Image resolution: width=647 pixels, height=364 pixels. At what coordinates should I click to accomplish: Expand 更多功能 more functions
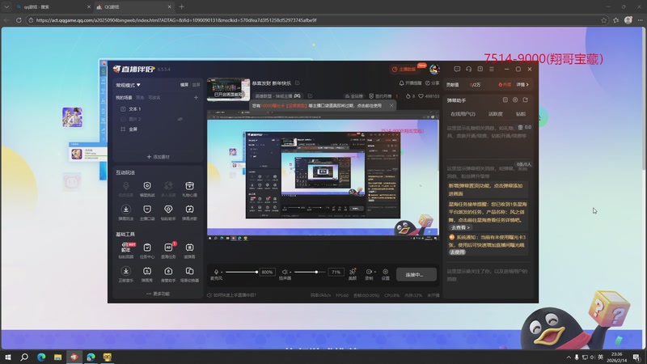pyautogui.click(x=158, y=294)
